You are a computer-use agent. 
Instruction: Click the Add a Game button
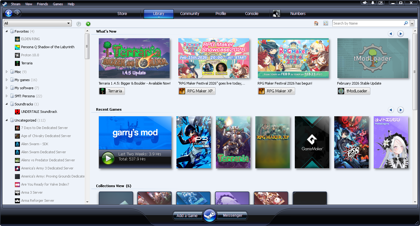tap(187, 215)
